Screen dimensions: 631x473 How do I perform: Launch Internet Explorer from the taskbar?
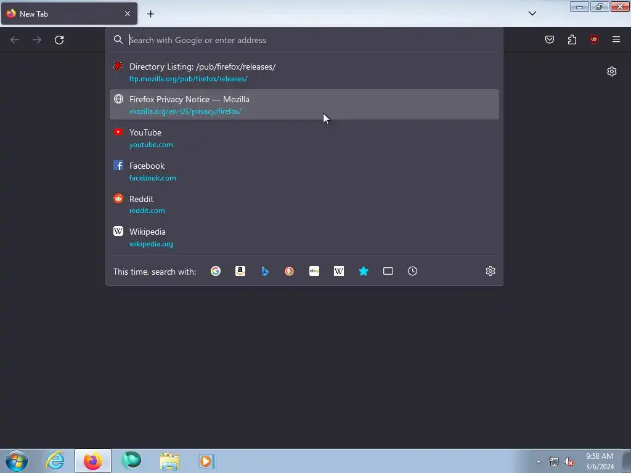[x=55, y=461]
